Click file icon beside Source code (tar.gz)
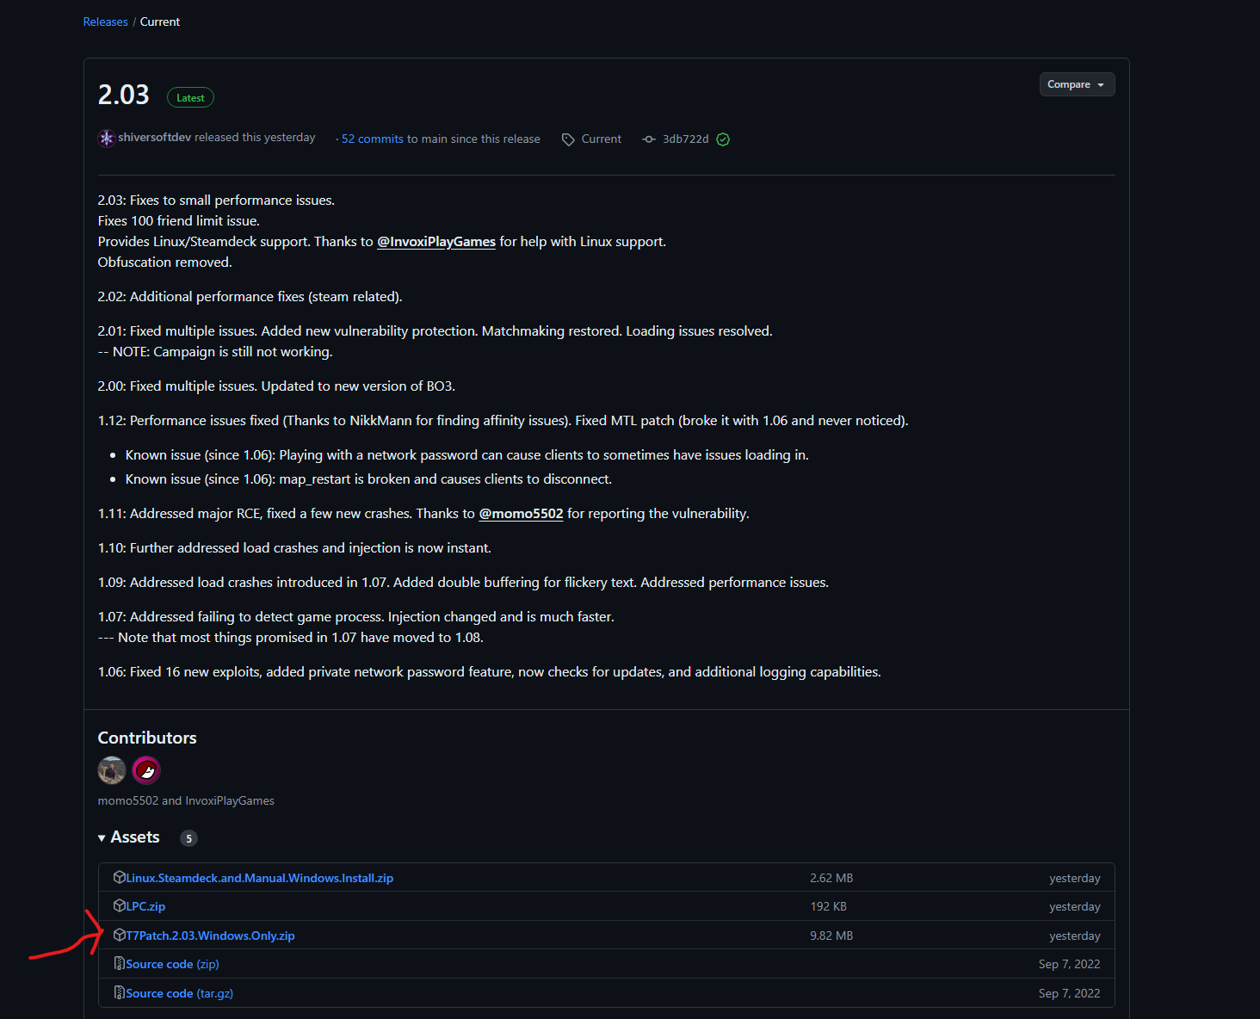 point(120,993)
